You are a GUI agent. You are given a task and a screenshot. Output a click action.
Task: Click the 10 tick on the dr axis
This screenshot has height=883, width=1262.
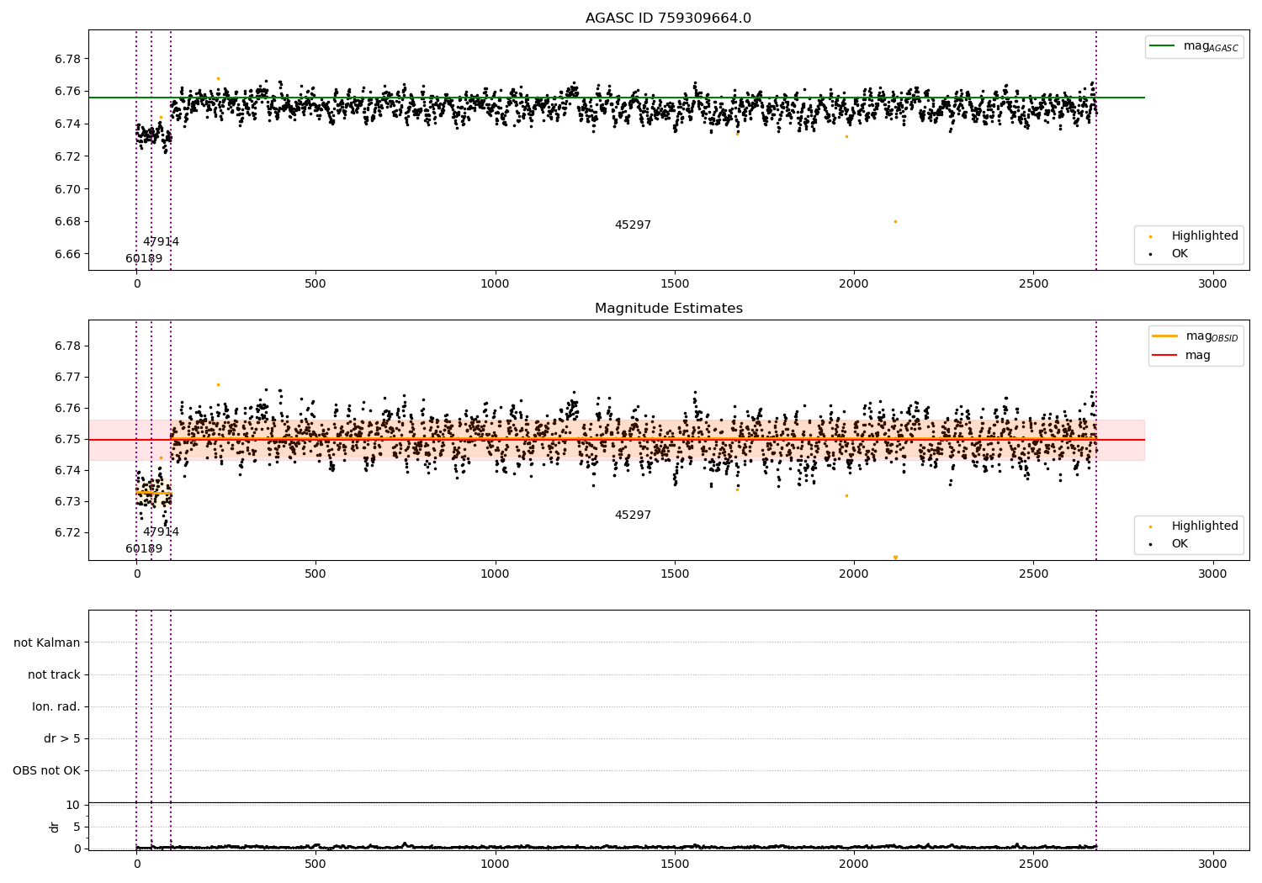72,805
